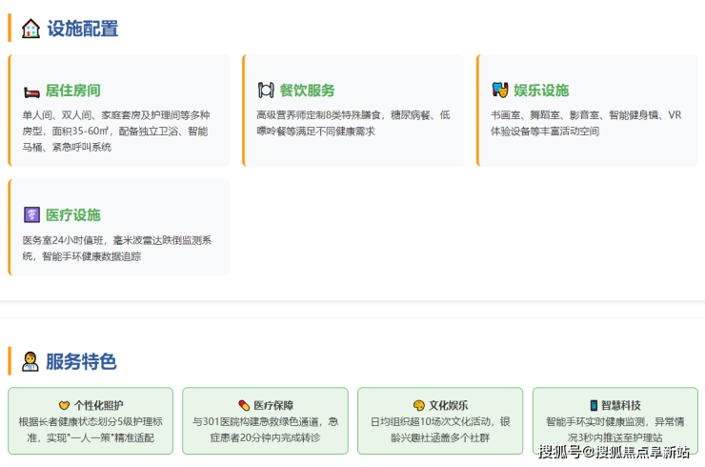Click the 服务特色 section heading
The height and width of the screenshot is (467, 705).
click(81, 362)
